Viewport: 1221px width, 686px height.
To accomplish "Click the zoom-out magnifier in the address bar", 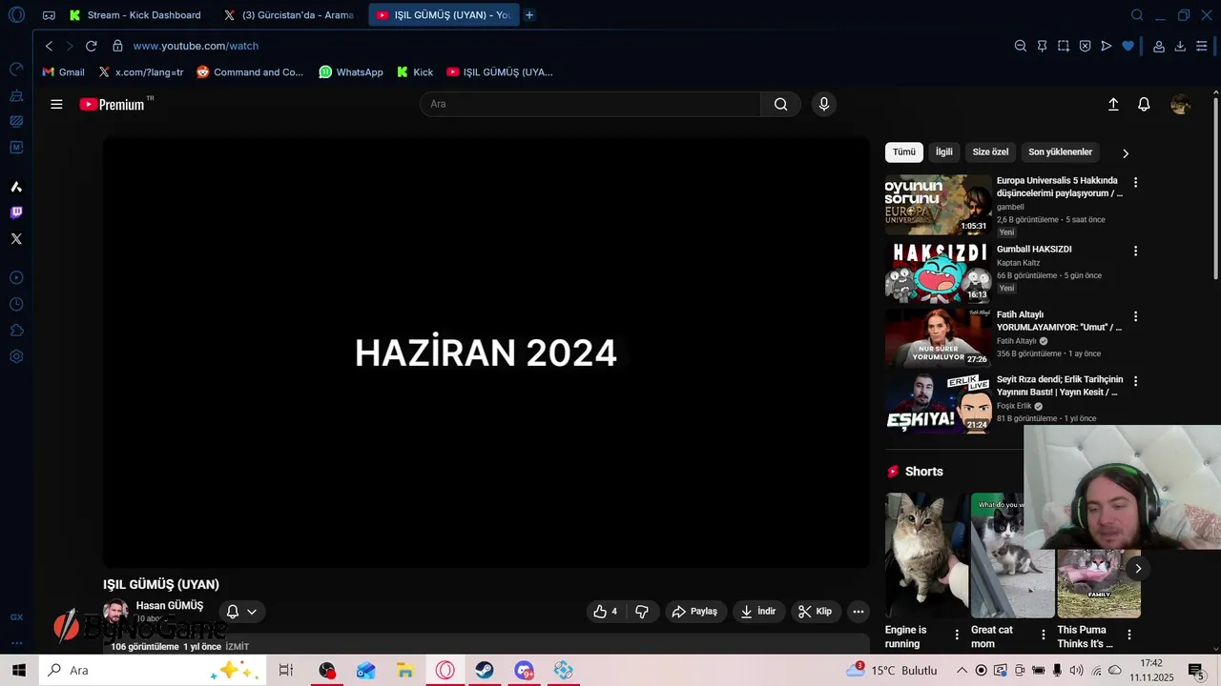I will coord(1020,46).
